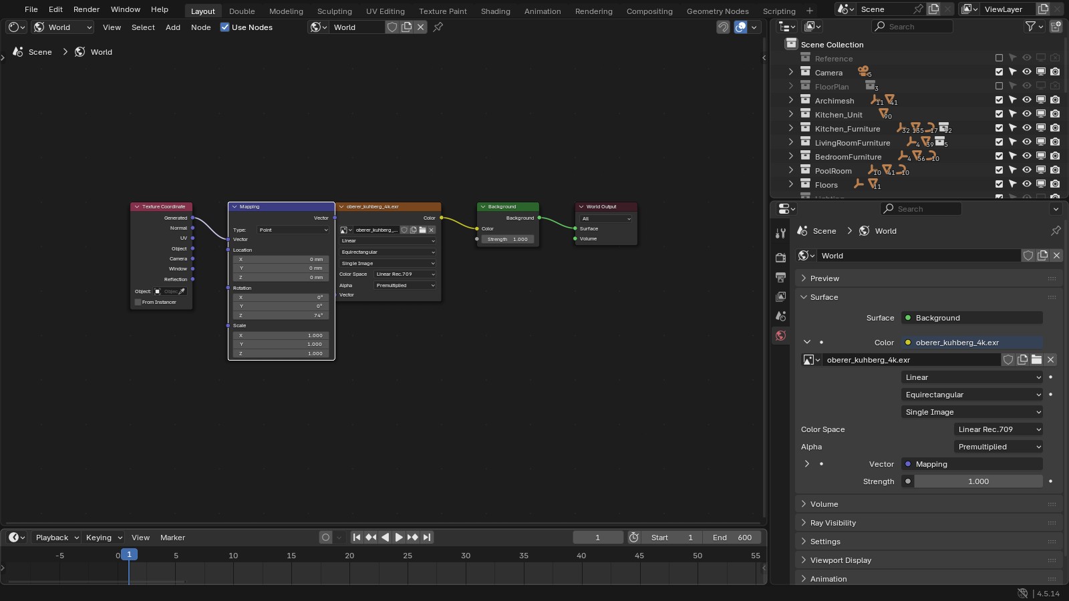Enable Reference collection checkbox
Screen dimensions: 1069x601
[x=999, y=58]
